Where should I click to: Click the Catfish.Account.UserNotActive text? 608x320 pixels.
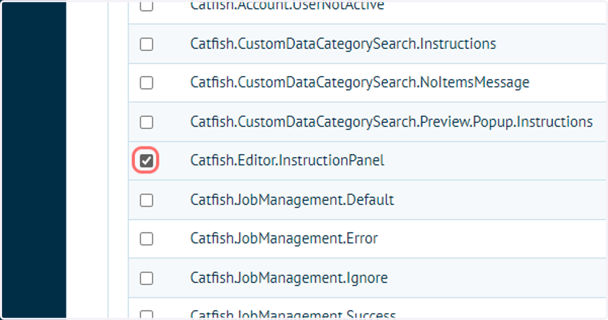287,6
